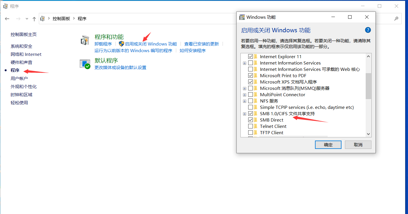Click the 默认程序 heading

[x=106, y=60]
